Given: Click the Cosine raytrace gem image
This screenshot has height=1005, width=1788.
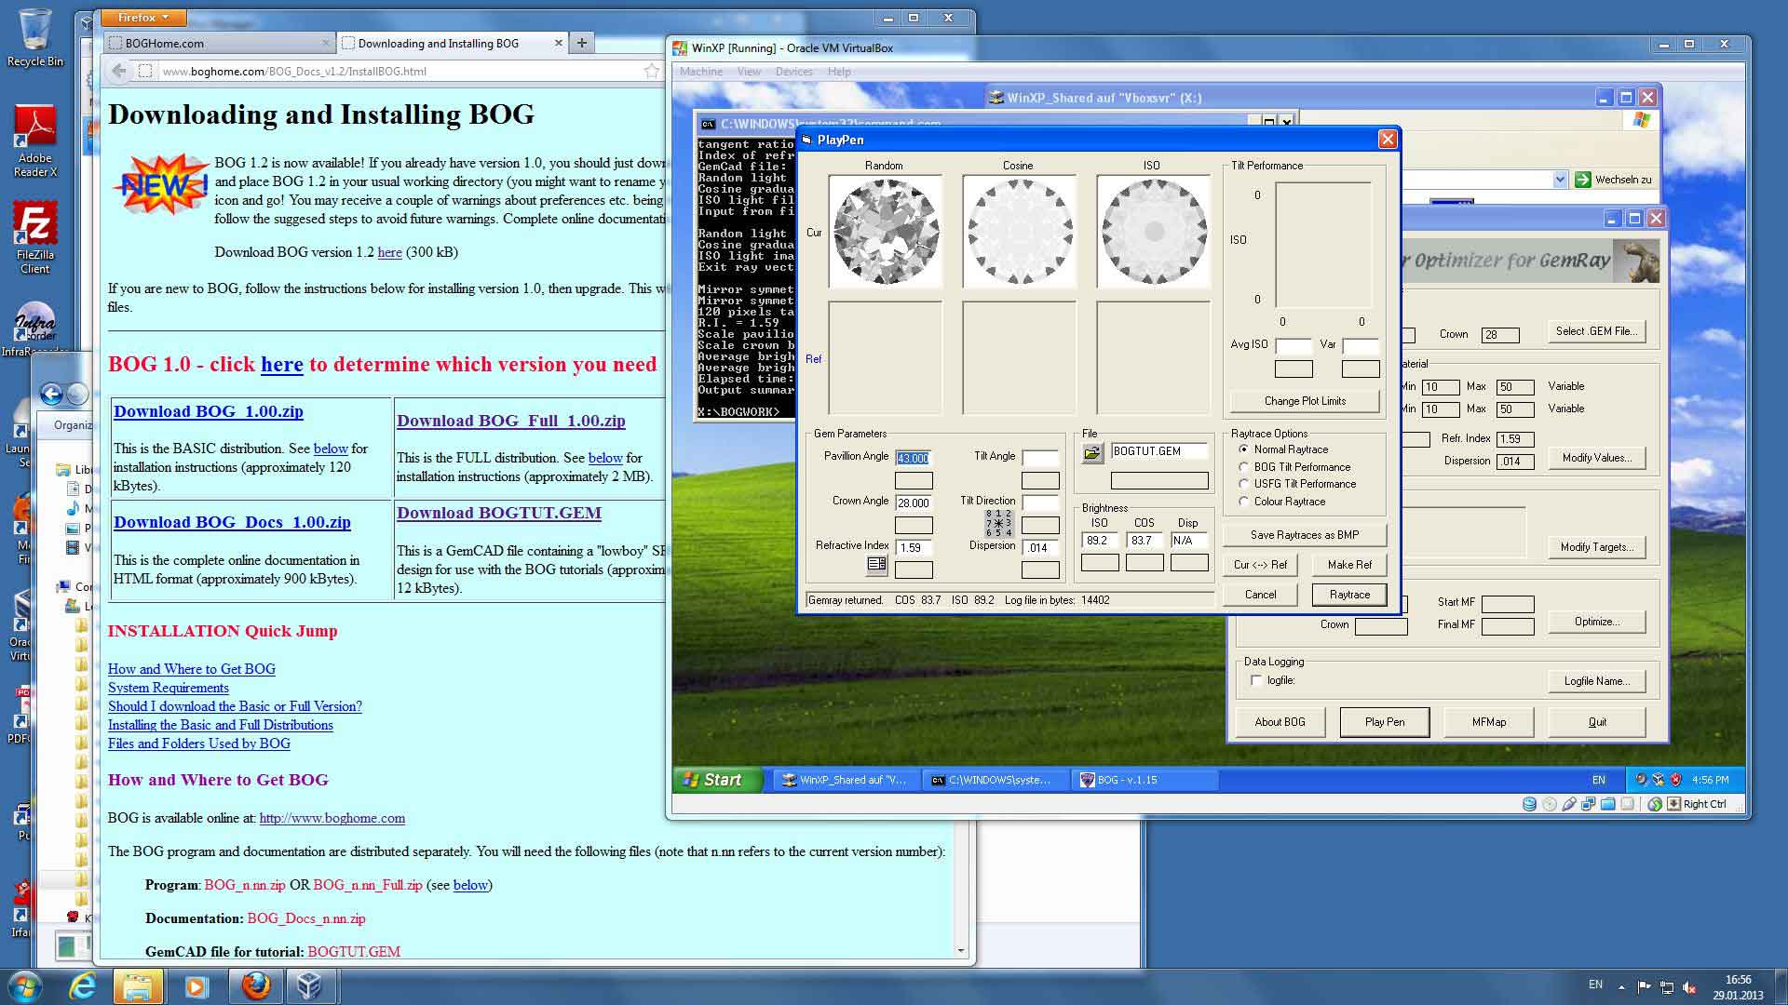Looking at the screenshot, I should click(x=1019, y=231).
